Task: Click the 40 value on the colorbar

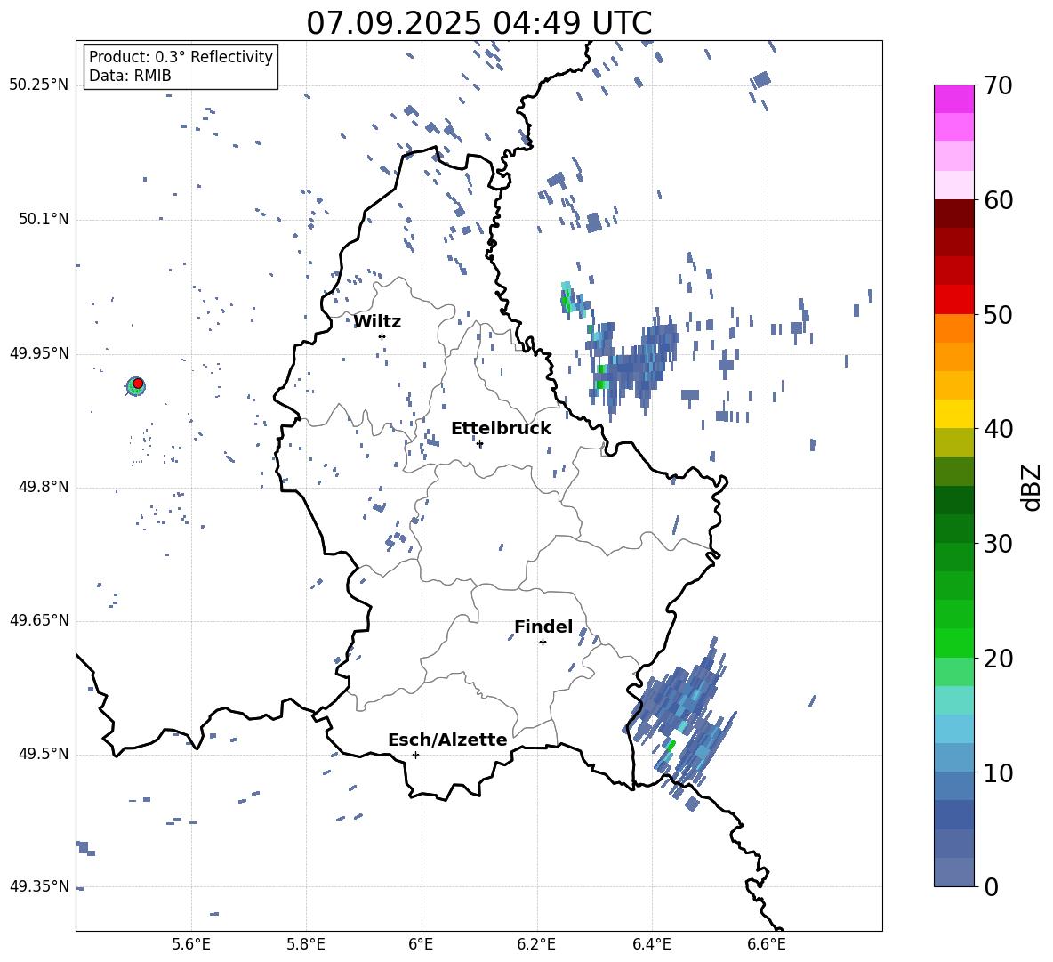Action: tap(998, 429)
